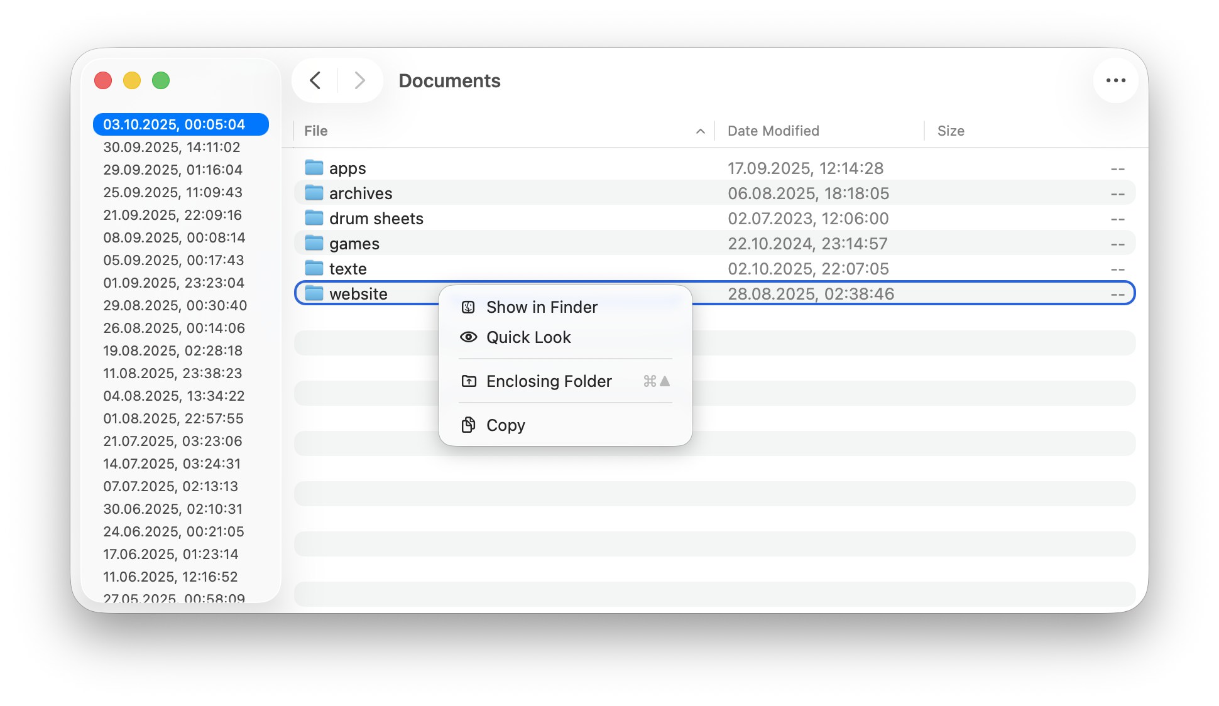Viewport: 1219px width, 706px height.
Task: Click the Finder icon beside Show in Finder
Action: click(x=468, y=307)
